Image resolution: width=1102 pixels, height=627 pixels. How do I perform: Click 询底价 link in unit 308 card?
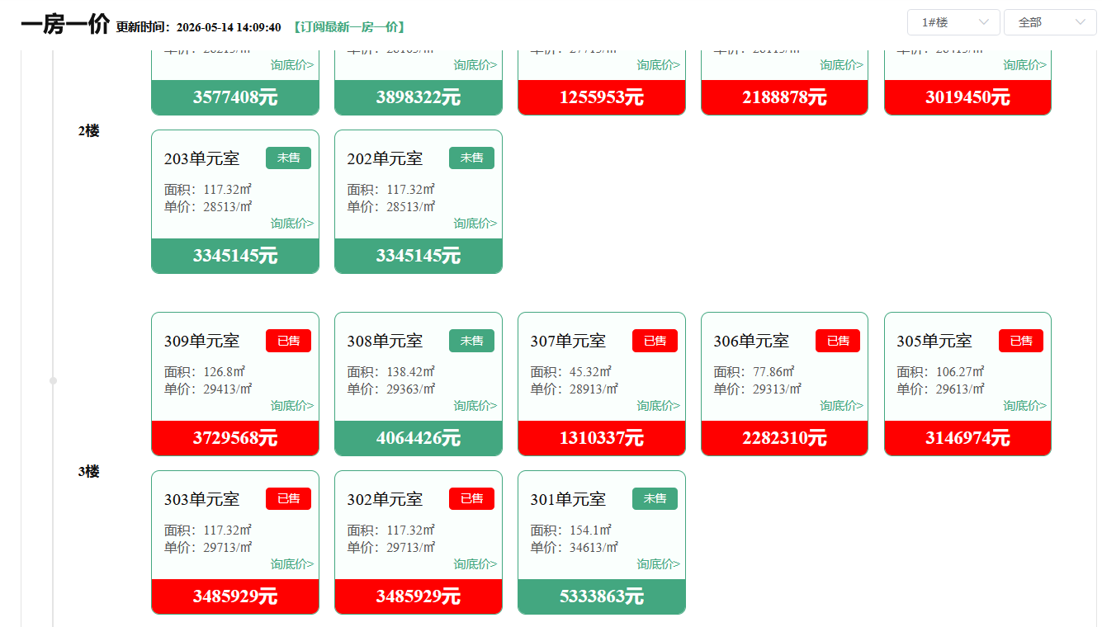[475, 406]
